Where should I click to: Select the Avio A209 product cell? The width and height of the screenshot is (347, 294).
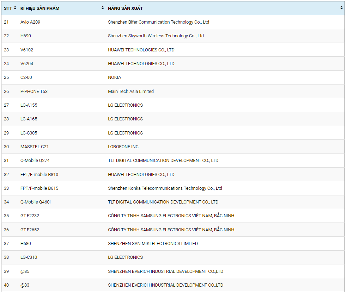(x=30, y=22)
